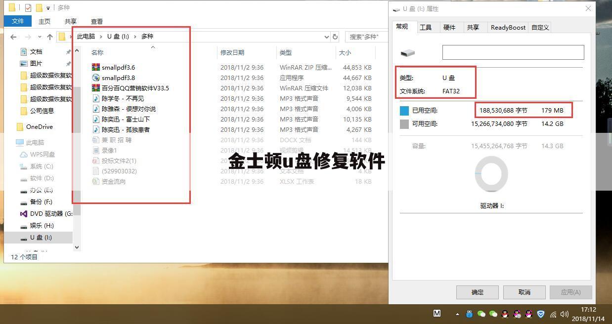Screen dimensions: 612x324
Task: Open the 公司信息 folder in sidebar
Action: [x=42, y=111]
